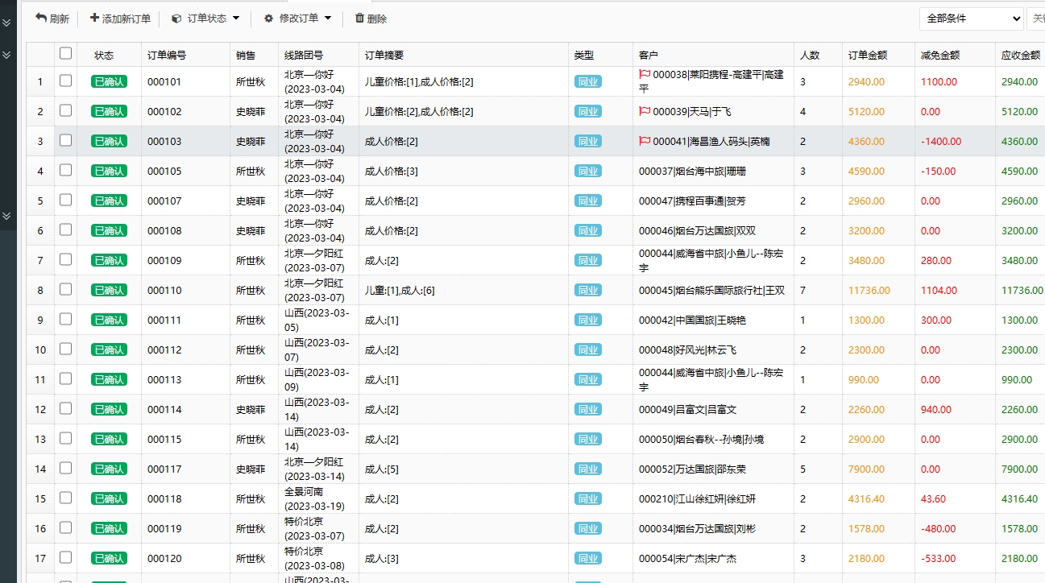The height and width of the screenshot is (583, 1045).
Task: Click the 已确认 badge of order 000101
Action: tap(109, 81)
